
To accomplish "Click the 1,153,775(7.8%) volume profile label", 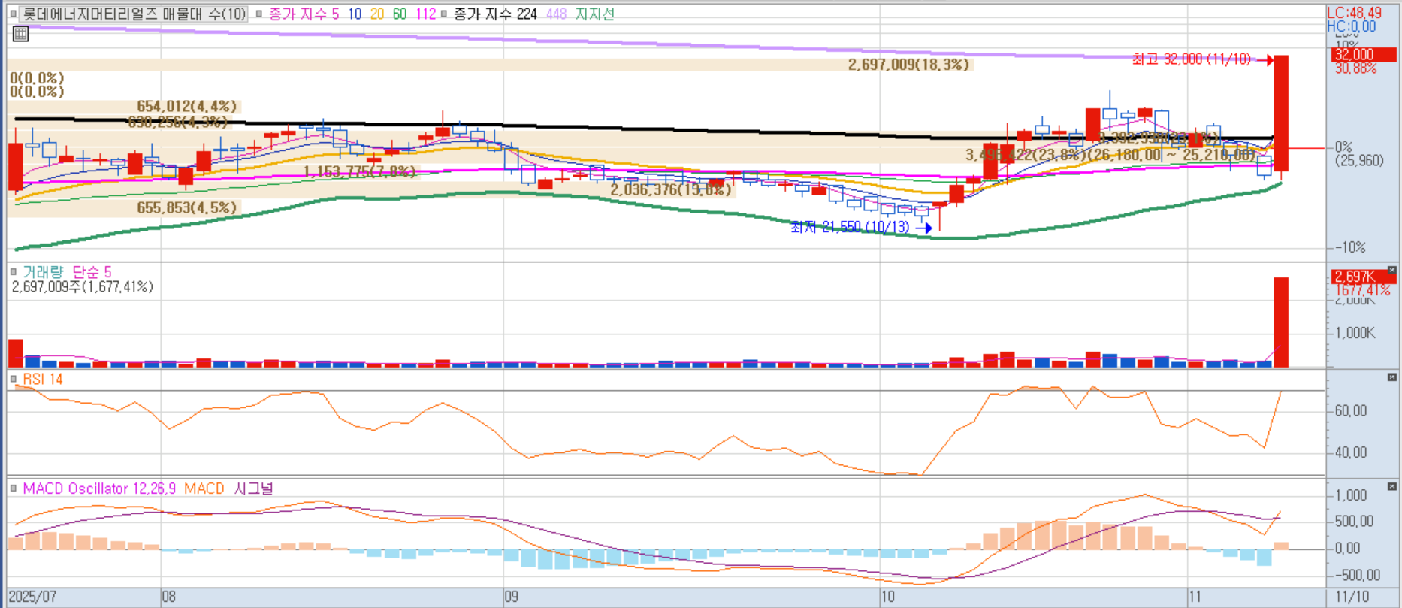I will pos(359,172).
